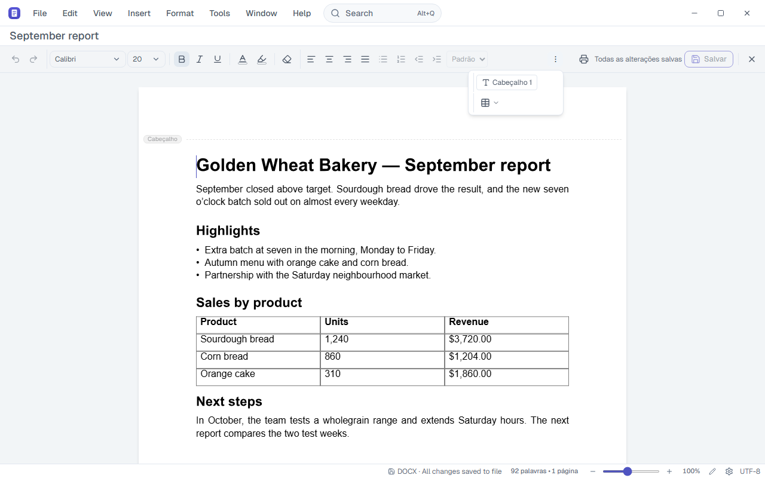The height and width of the screenshot is (478, 765).
Task: Click the Search field
Action: 382,13
